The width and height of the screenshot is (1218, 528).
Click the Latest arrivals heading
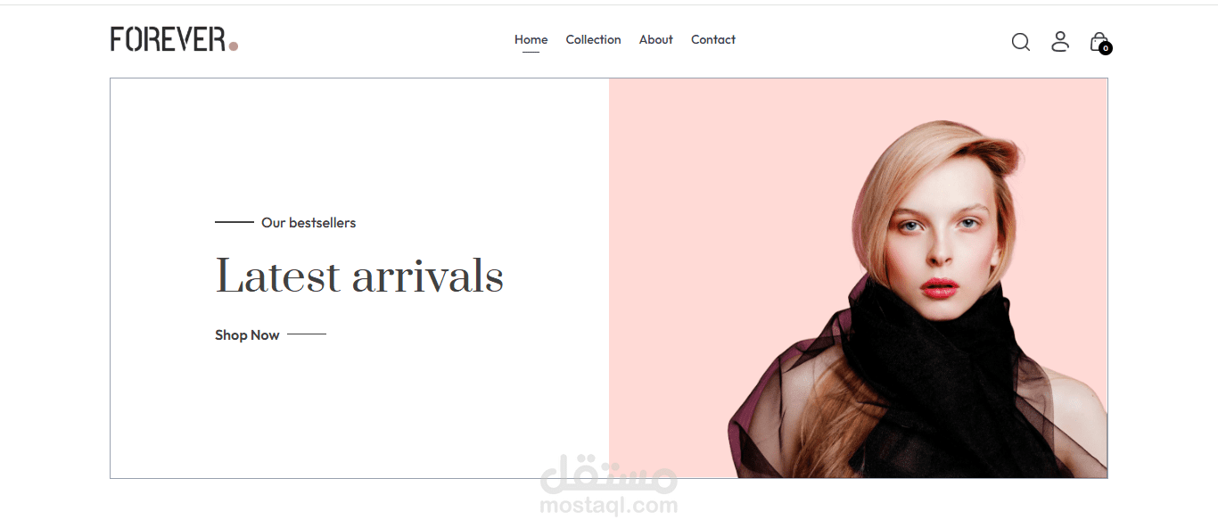click(359, 276)
